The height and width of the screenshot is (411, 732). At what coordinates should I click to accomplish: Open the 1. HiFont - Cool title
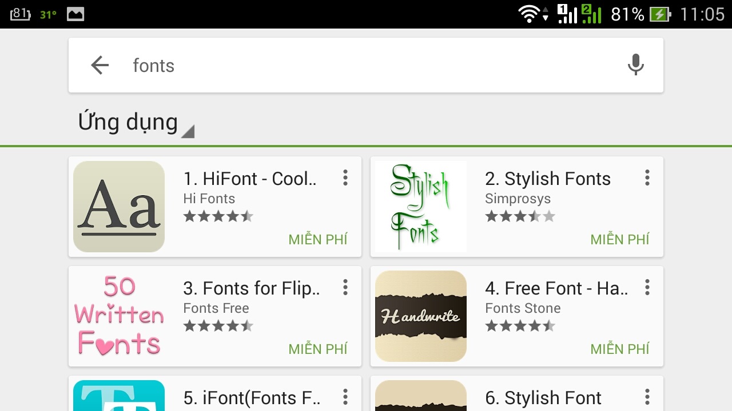(250, 179)
